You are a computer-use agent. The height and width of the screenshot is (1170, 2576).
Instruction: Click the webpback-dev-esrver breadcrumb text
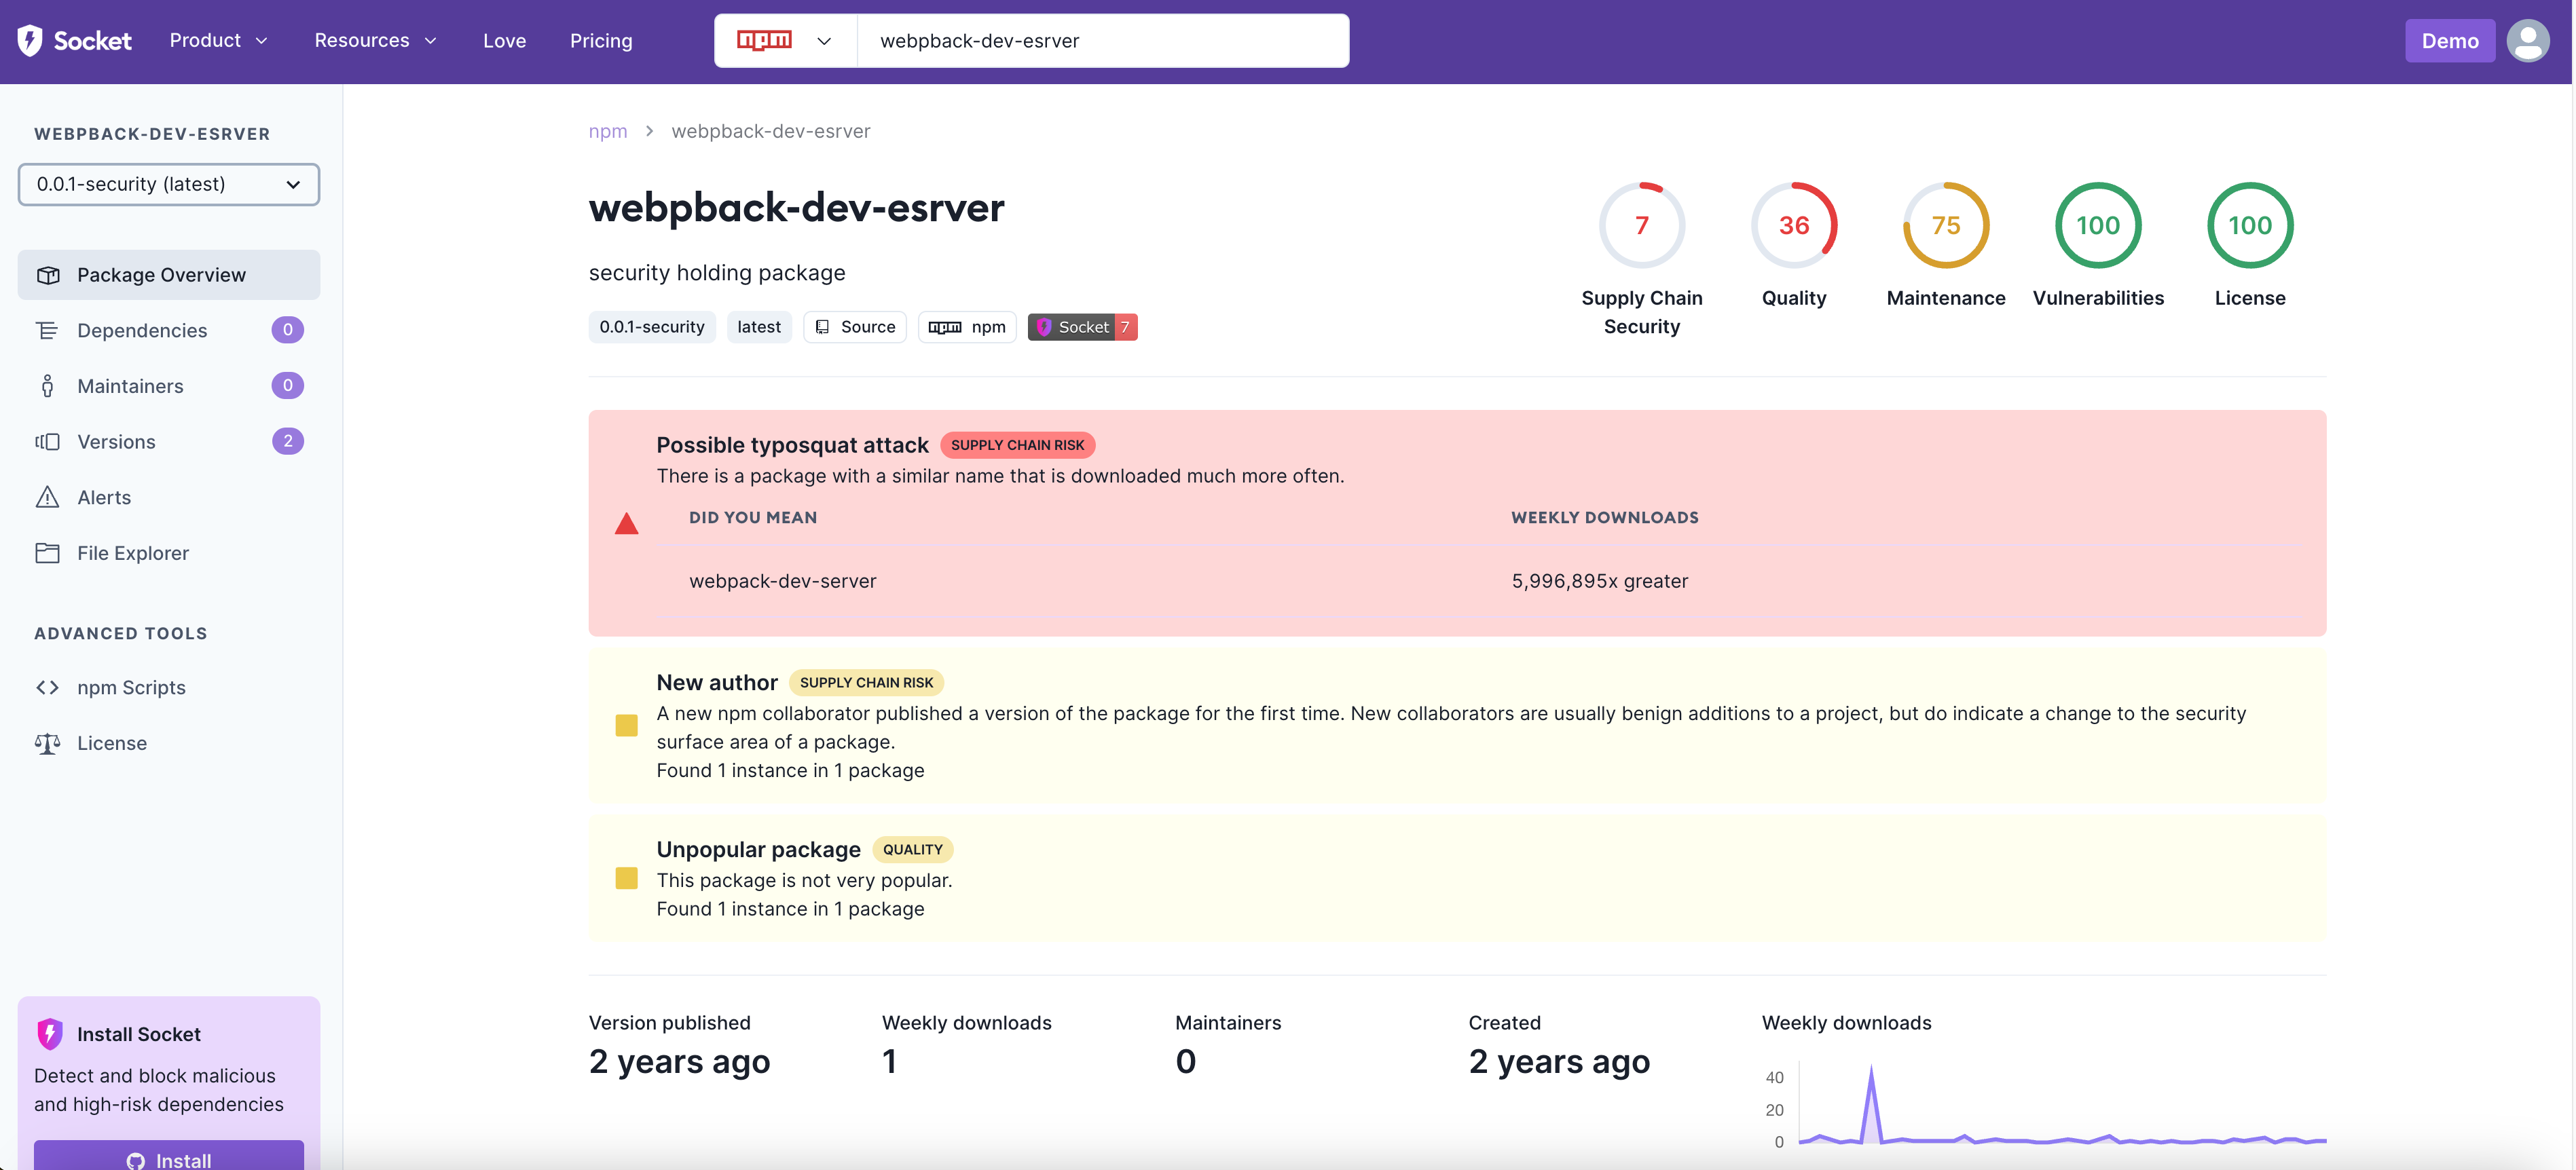tap(770, 131)
